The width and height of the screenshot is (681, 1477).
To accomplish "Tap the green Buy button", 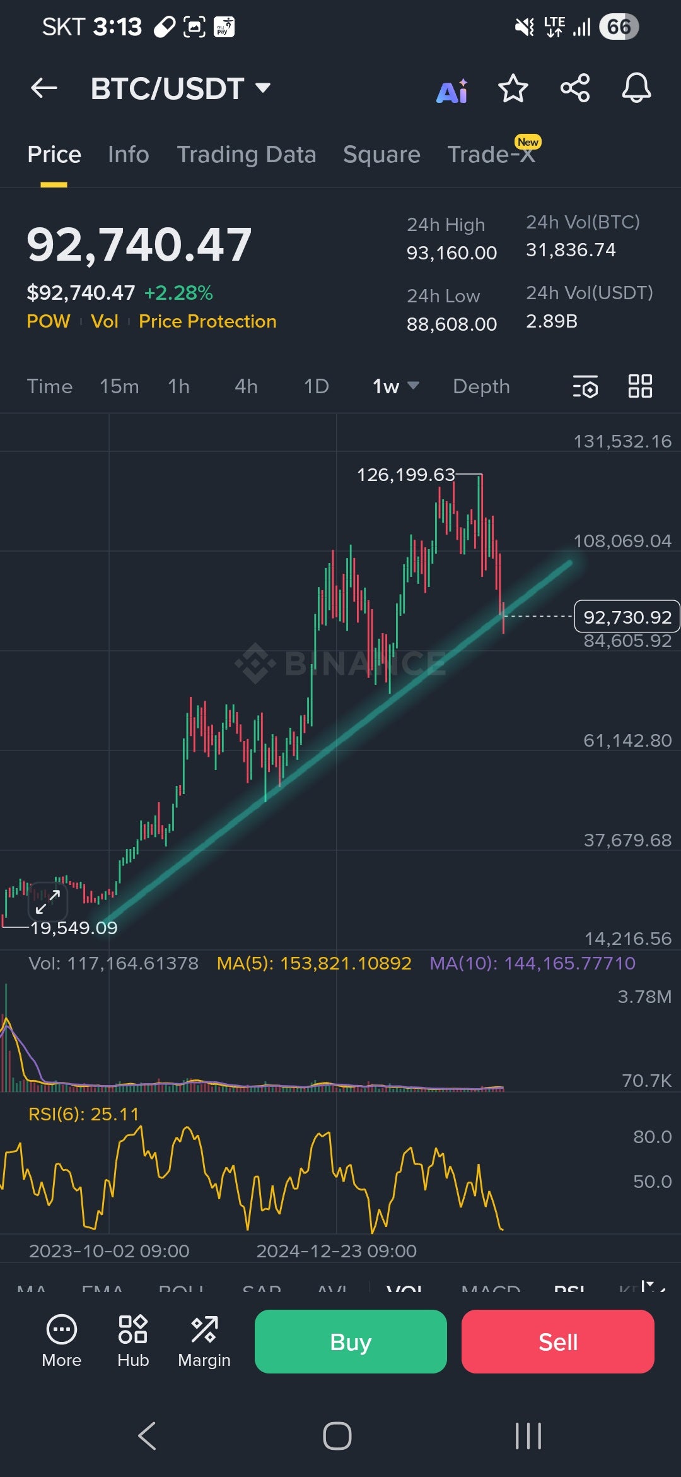I will pyautogui.click(x=351, y=1341).
